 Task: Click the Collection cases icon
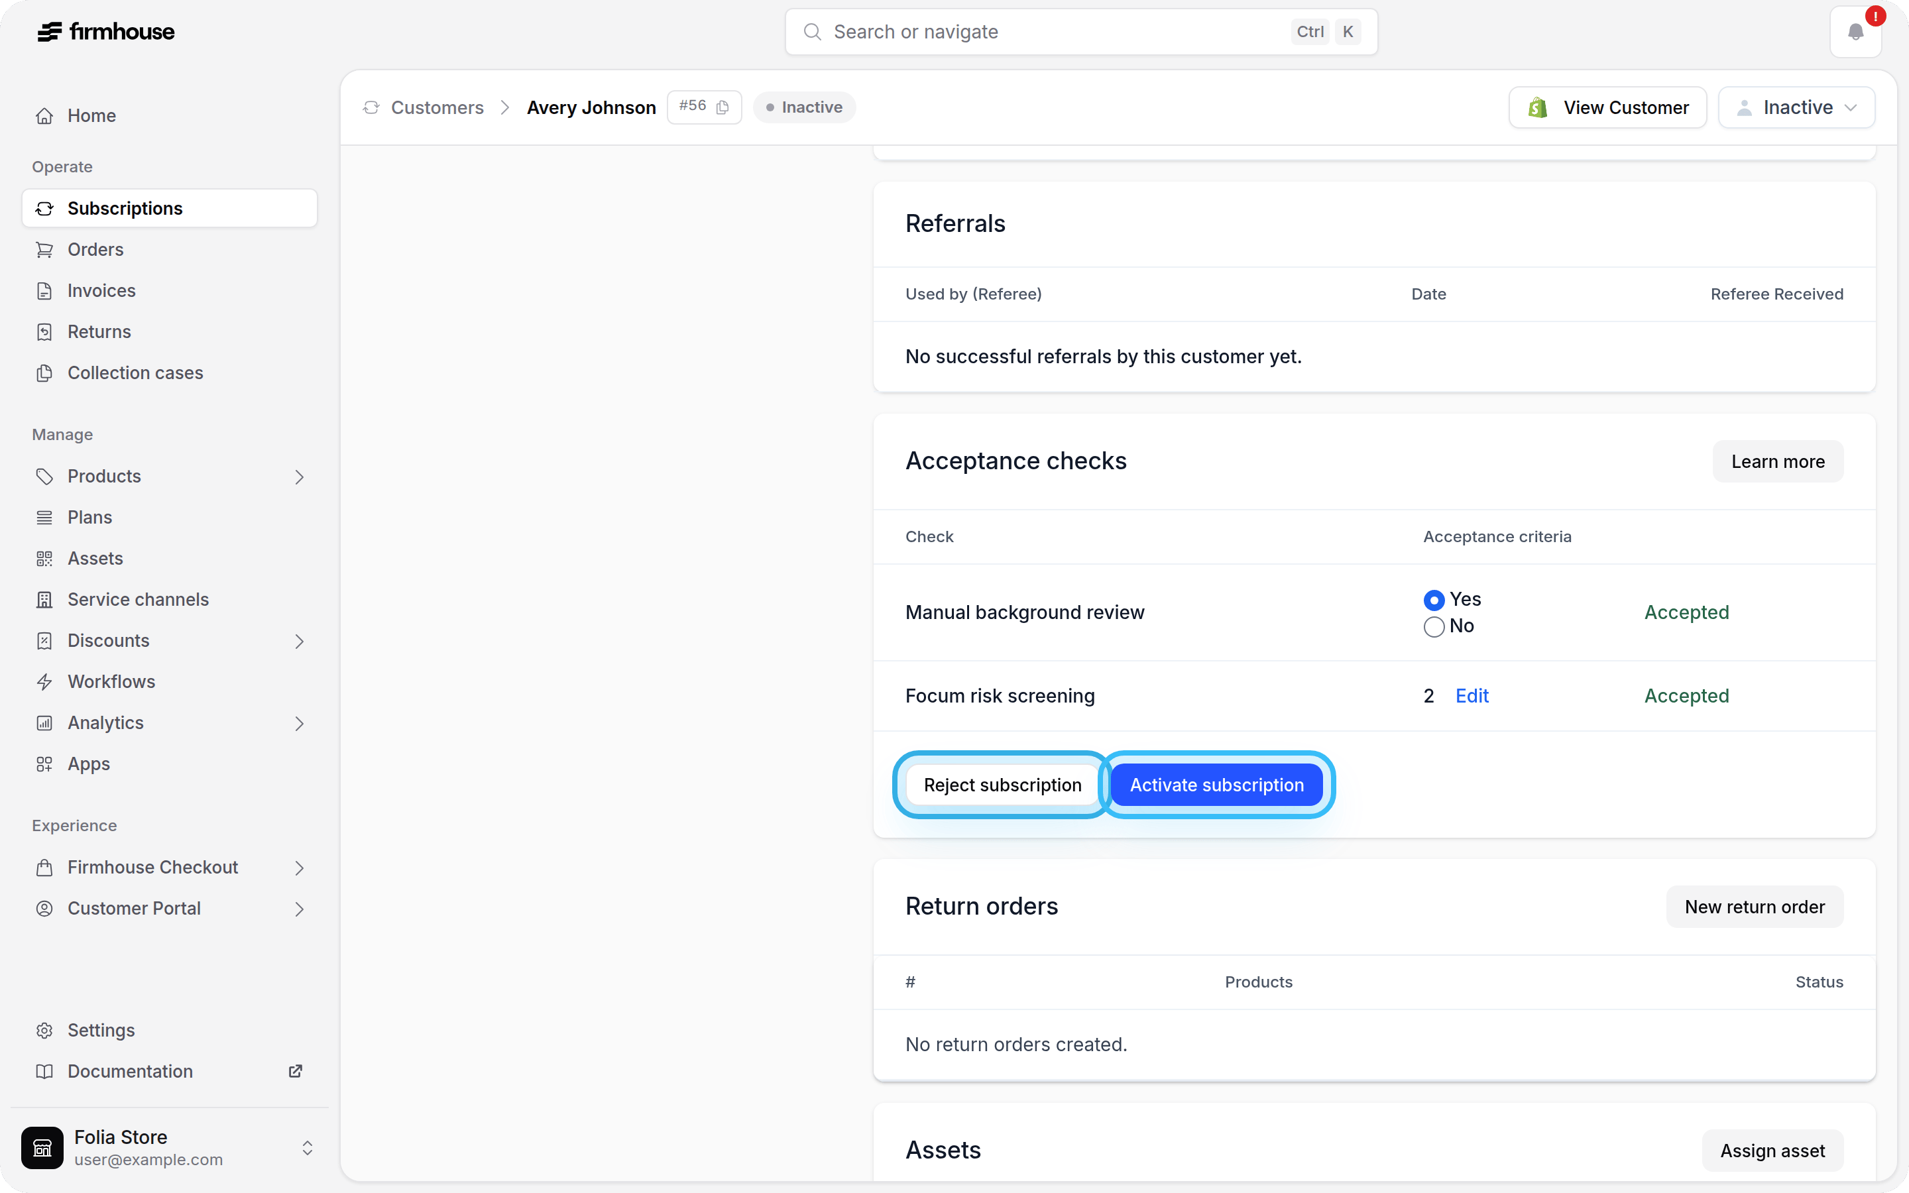[44, 372]
